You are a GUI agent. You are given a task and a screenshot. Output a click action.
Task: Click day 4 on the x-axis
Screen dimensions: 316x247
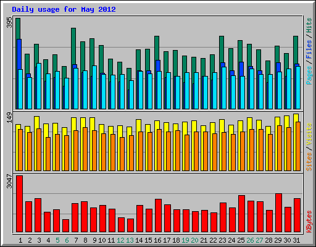pyautogui.click(x=48, y=240)
